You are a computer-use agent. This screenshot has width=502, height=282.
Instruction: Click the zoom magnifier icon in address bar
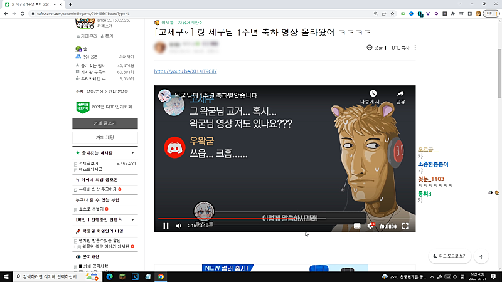[375, 14]
